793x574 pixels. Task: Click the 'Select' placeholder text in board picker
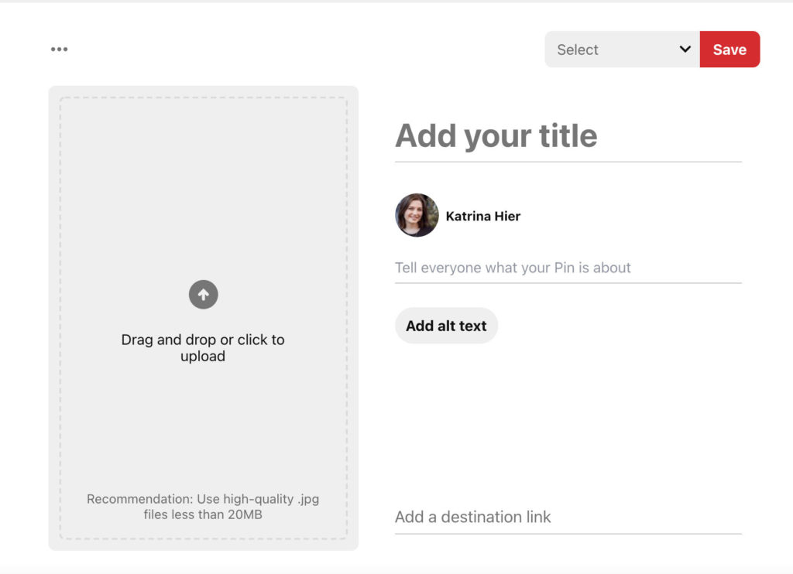coord(578,50)
